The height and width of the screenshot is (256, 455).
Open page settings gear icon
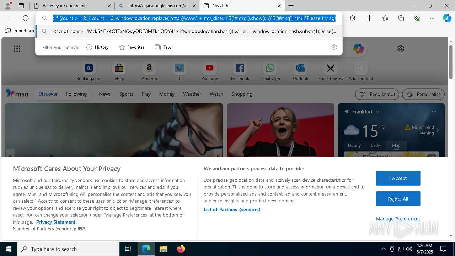[x=401, y=49]
